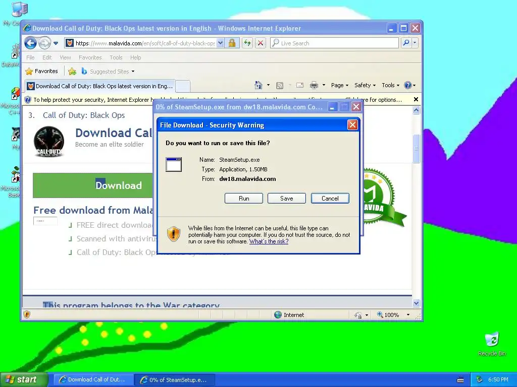Click the protected mode status bar icon
Screen dimensions: 517x387
[358, 315]
